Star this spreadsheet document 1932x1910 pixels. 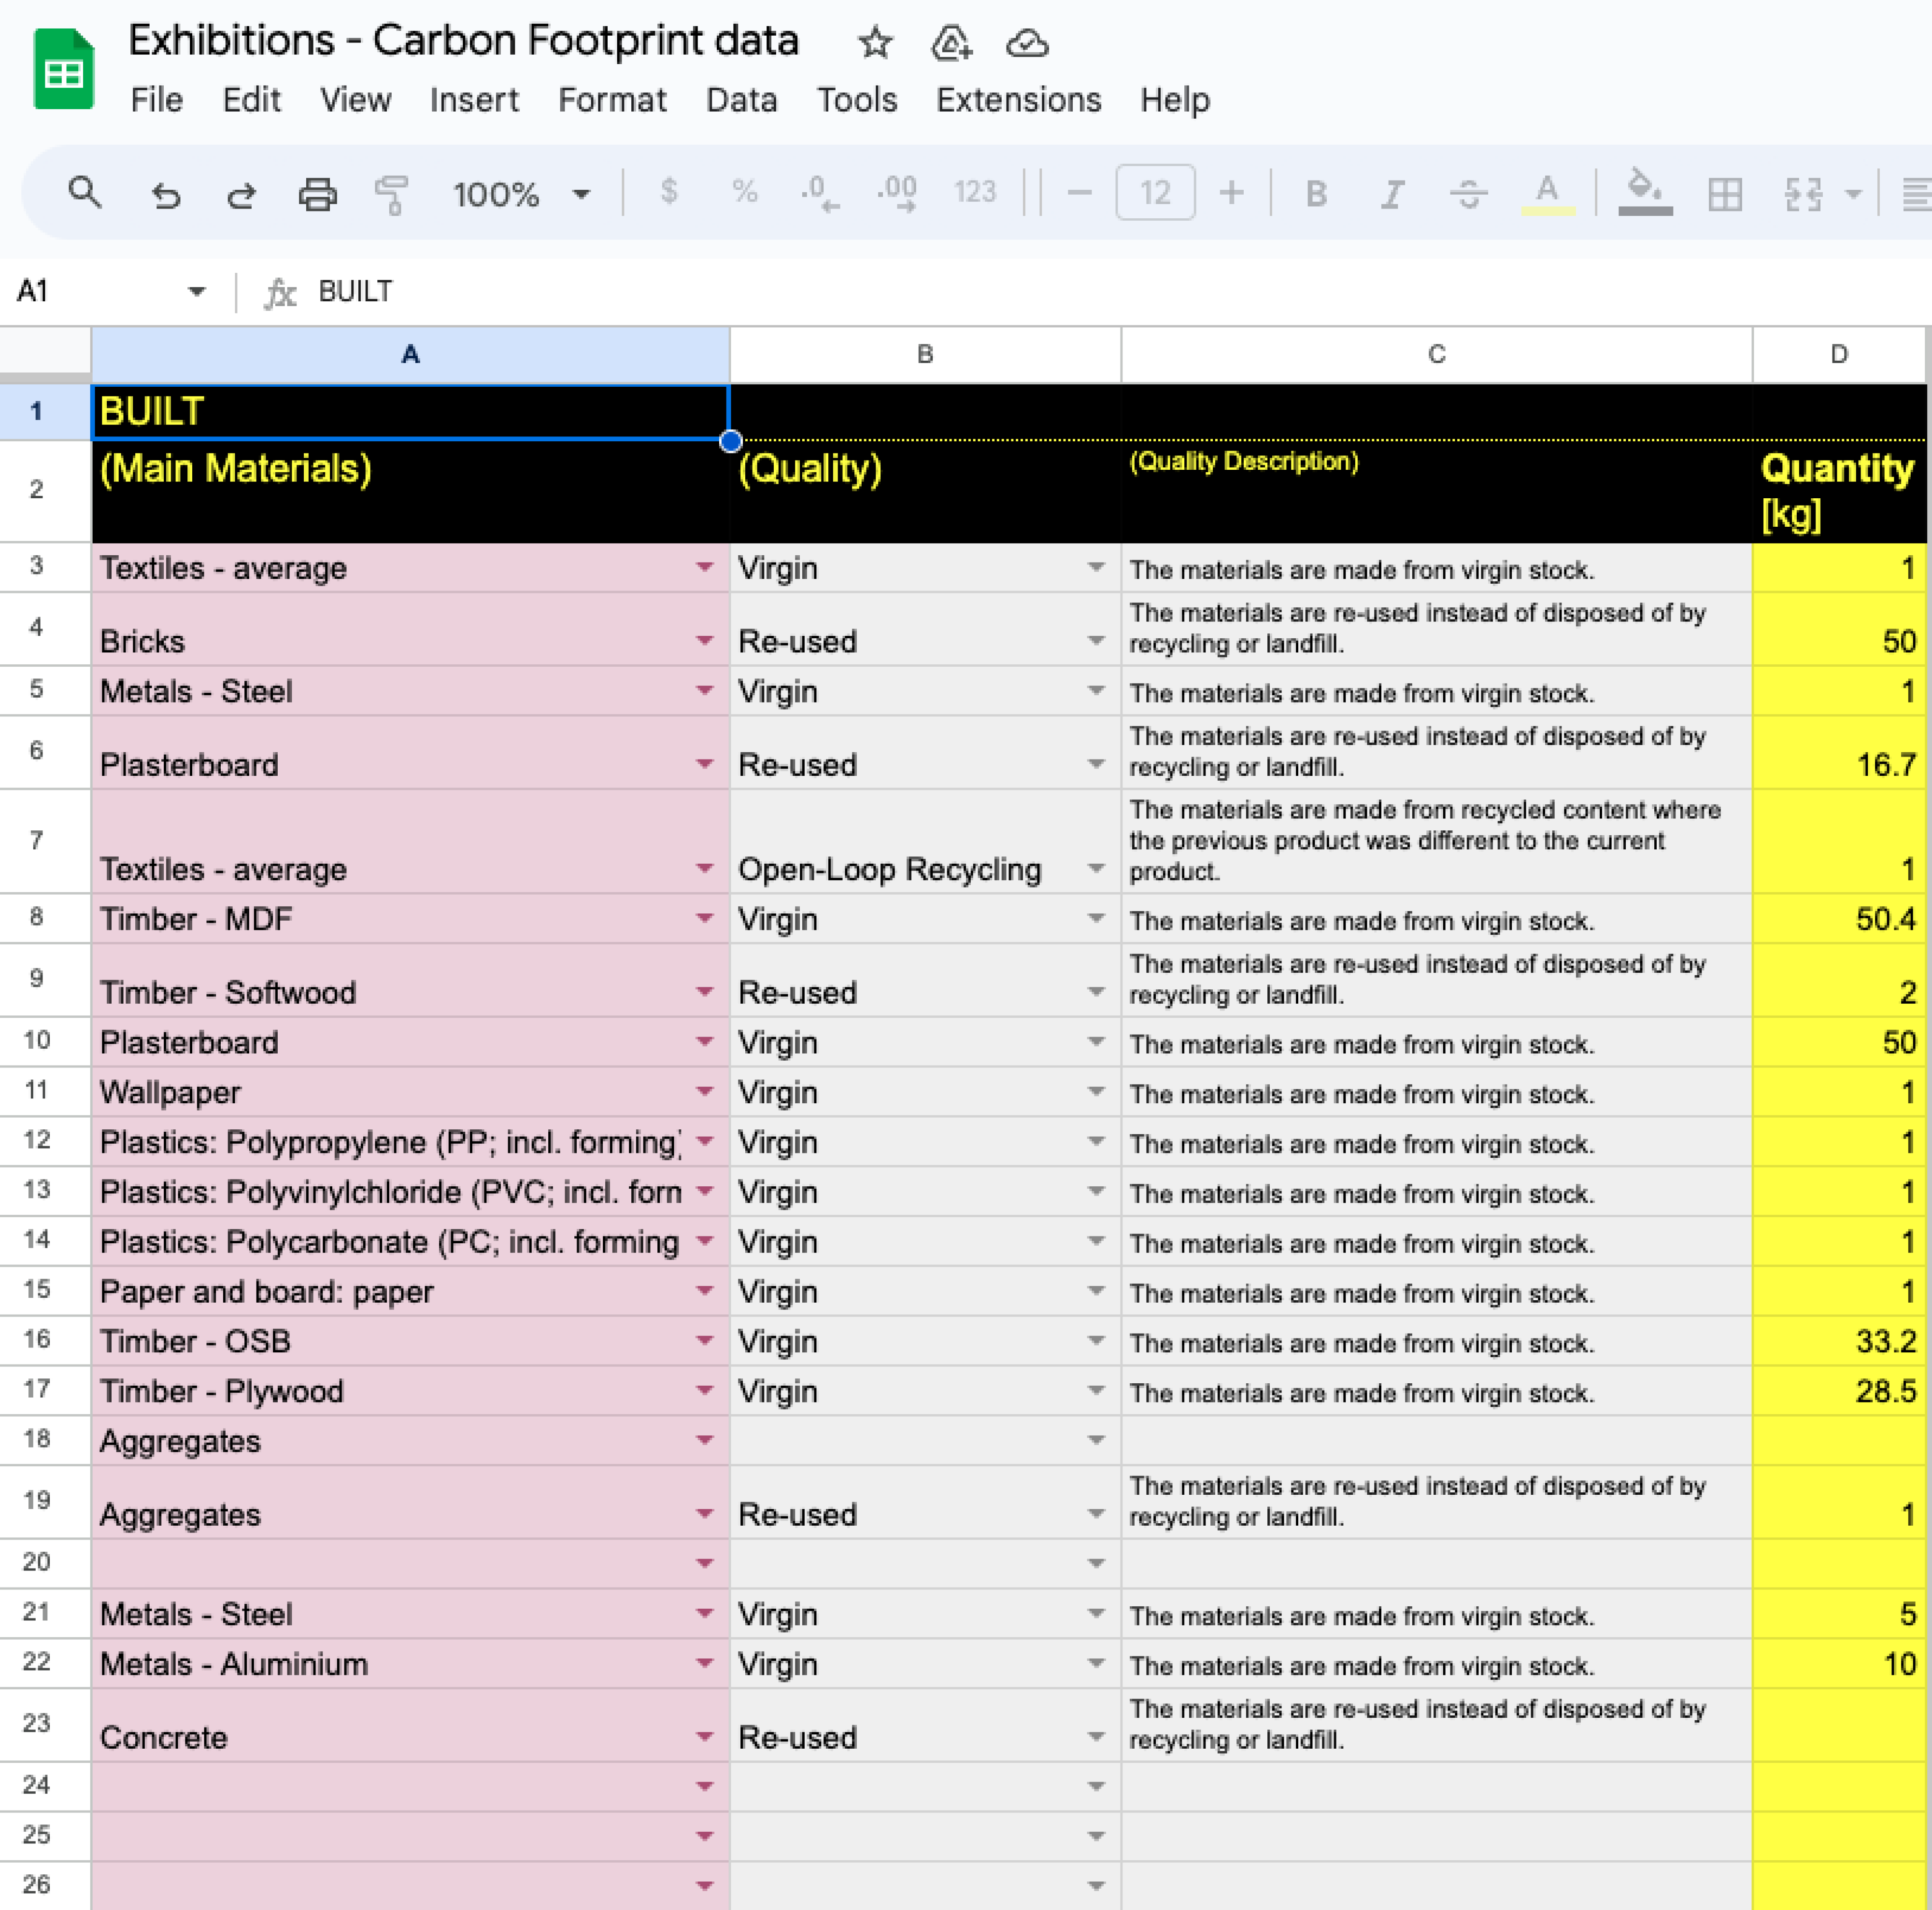tap(875, 43)
